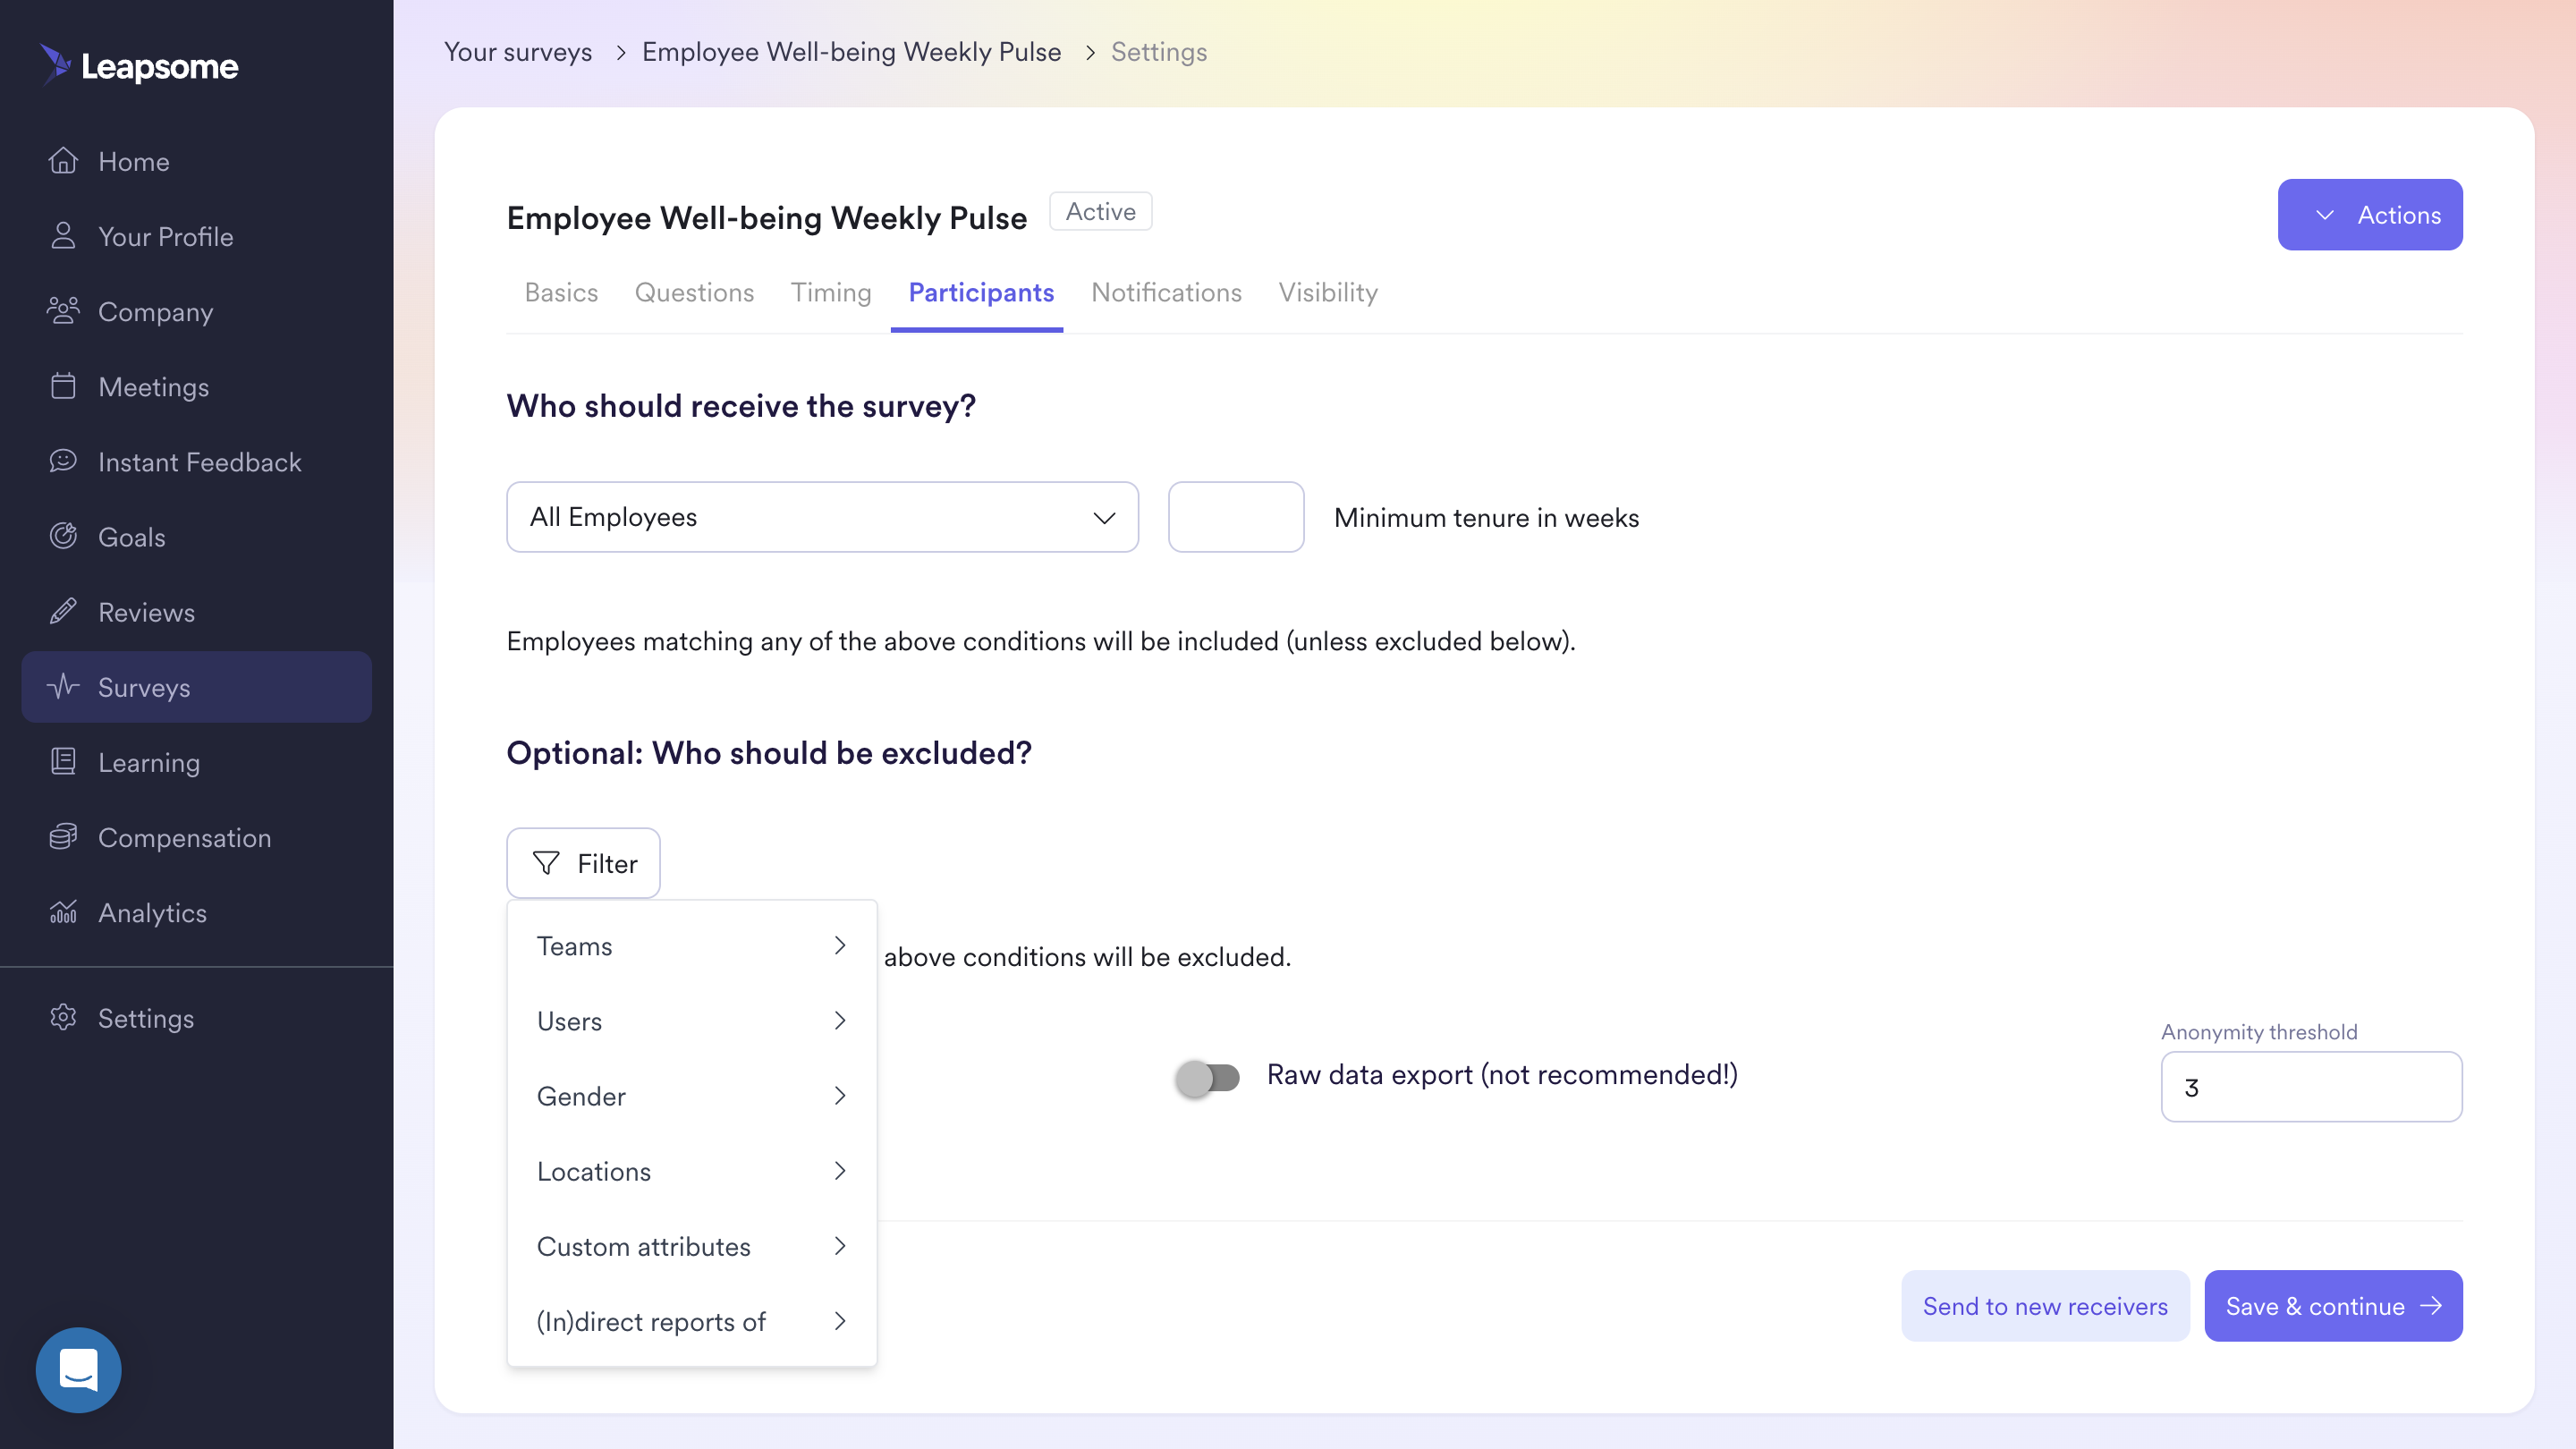Open Reviews in the sidebar
This screenshot has height=1449, width=2576.
click(x=196, y=612)
